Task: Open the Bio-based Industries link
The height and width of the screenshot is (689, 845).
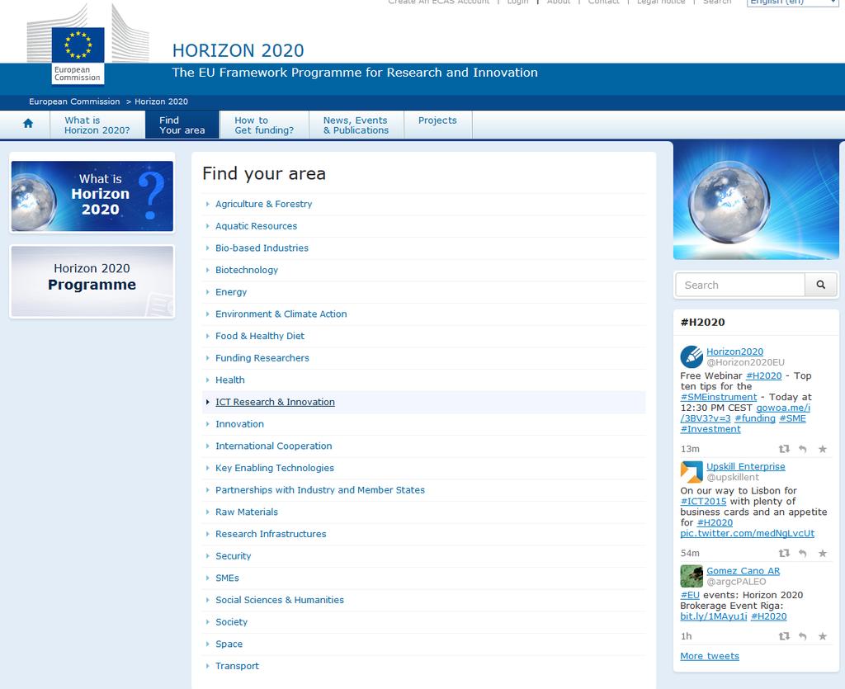Action: tap(262, 248)
